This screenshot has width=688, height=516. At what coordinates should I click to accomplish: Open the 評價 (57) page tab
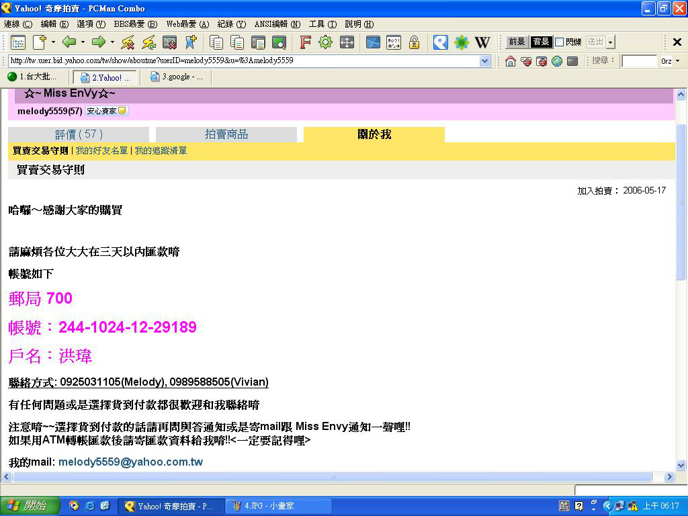[x=79, y=134]
